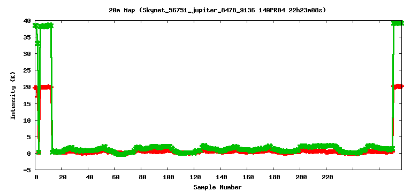This screenshot has height=192, width=411.
Task: Click the 10 tick label on y-axis
Action: 27,120
